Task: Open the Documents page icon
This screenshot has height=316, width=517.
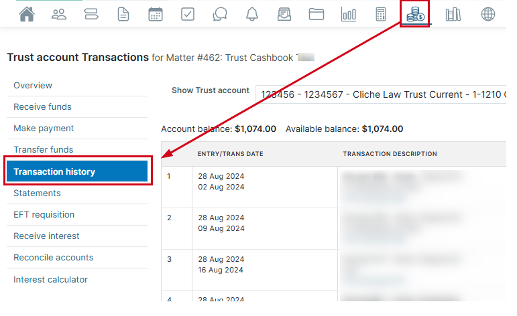Action: point(123,14)
